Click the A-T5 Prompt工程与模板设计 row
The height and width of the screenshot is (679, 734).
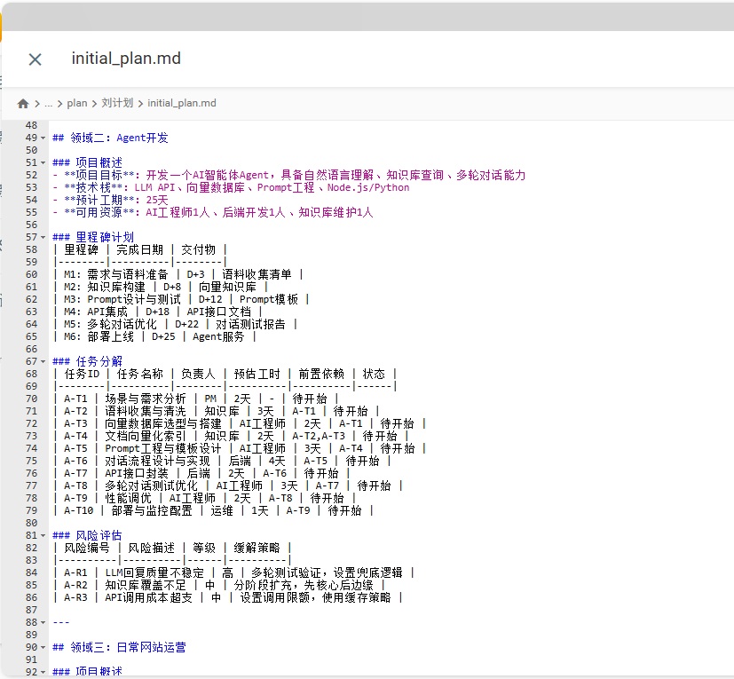(x=240, y=448)
